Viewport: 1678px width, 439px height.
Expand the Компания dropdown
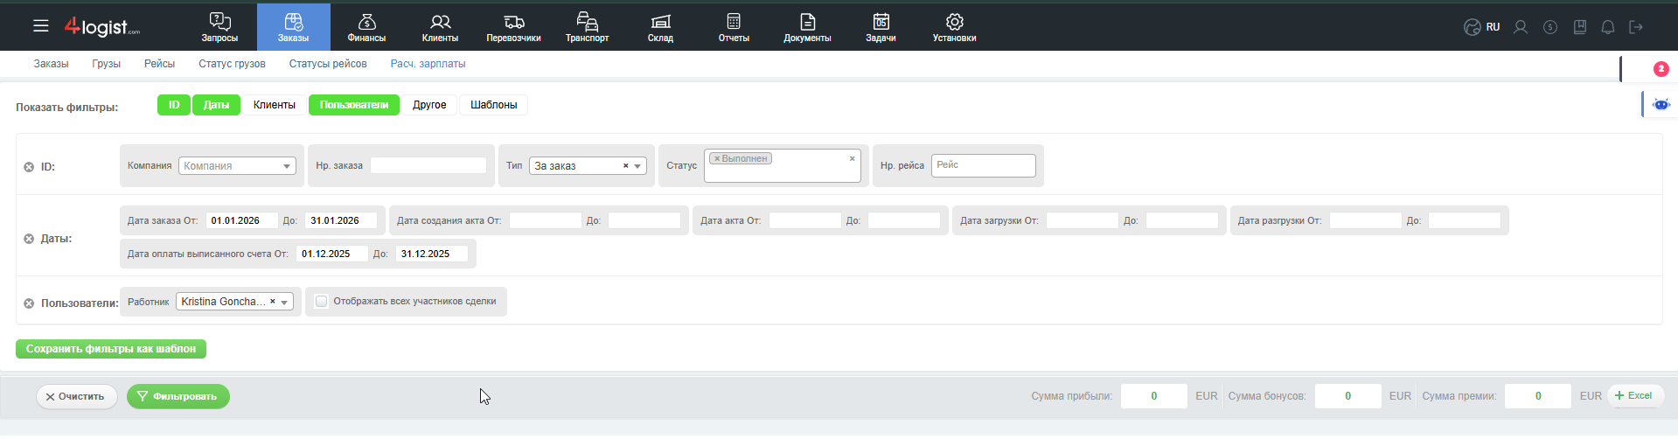pos(237,166)
